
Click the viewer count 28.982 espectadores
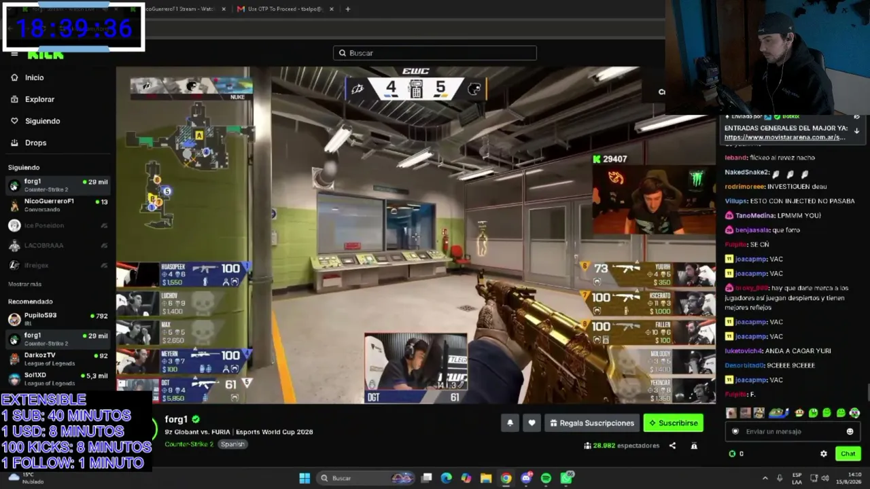[x=621, y=446]
